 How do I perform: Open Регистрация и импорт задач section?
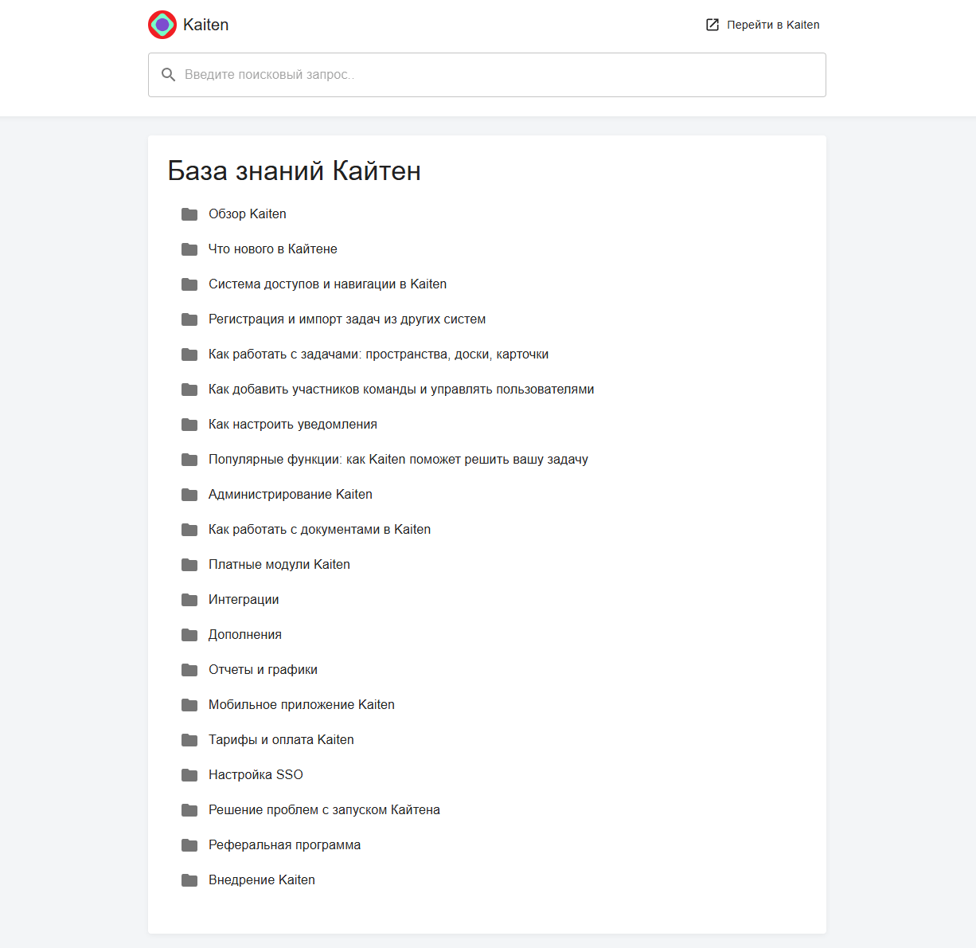pyautogui.click(x=347, y=319)
